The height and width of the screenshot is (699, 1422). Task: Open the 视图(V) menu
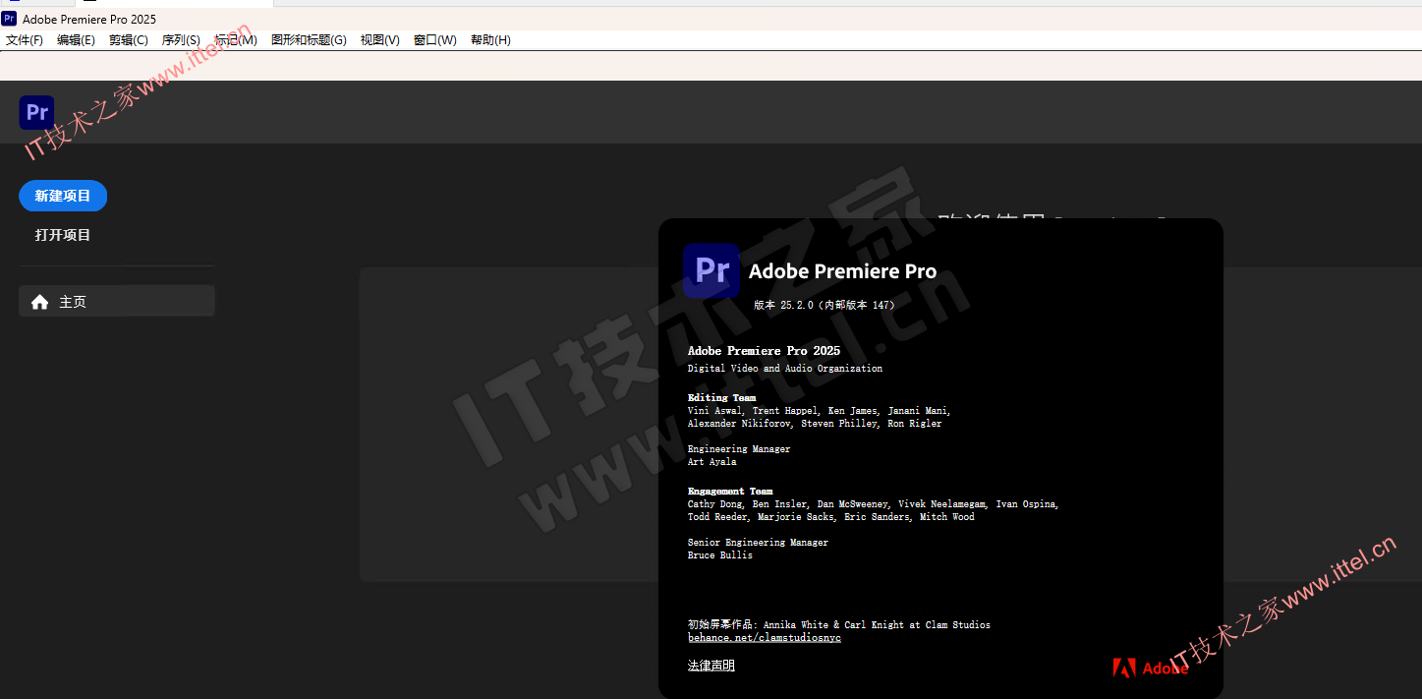pos(379,40)
